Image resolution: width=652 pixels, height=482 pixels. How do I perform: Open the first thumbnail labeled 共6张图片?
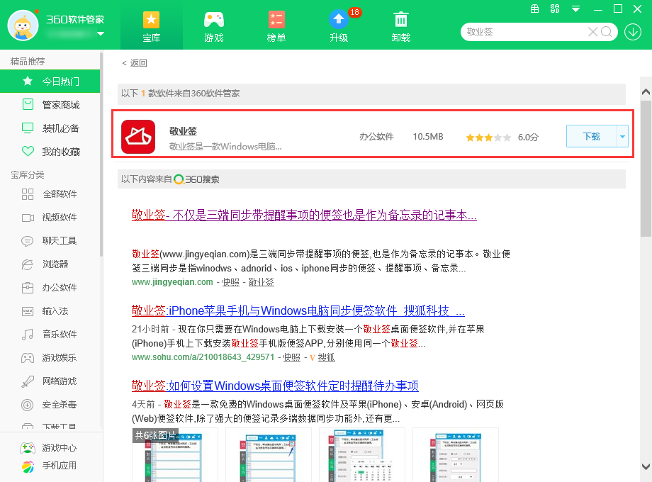click(174, 454)
